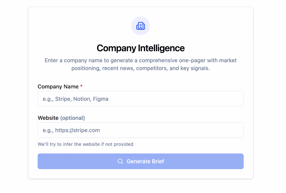286x193 pixels.
Task: Click the white card containing the form
Action: coord(141,174)
